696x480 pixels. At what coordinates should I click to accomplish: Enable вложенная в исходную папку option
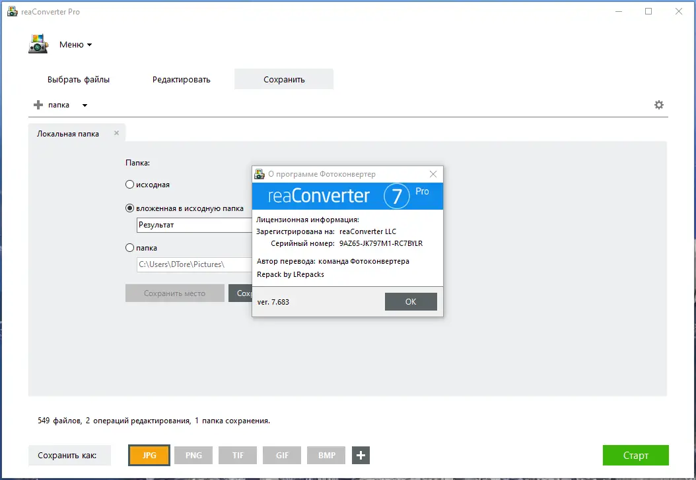tap(129, 208)
